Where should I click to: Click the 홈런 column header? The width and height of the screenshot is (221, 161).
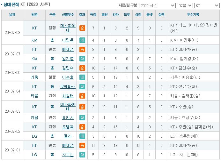pyautogui.click(x=104, y=14)
